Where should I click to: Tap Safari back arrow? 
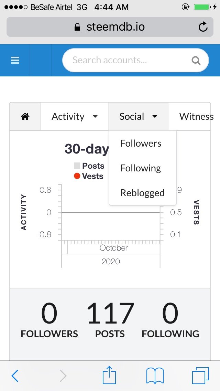[x=15, y=376]
